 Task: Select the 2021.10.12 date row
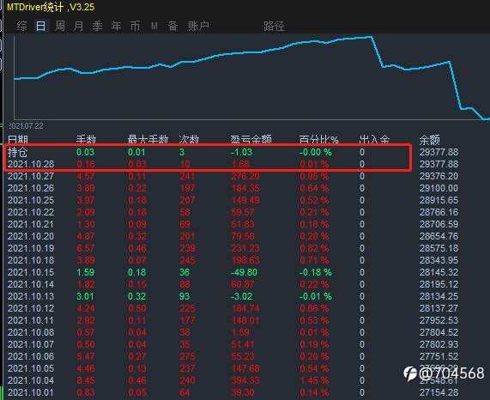31,308
